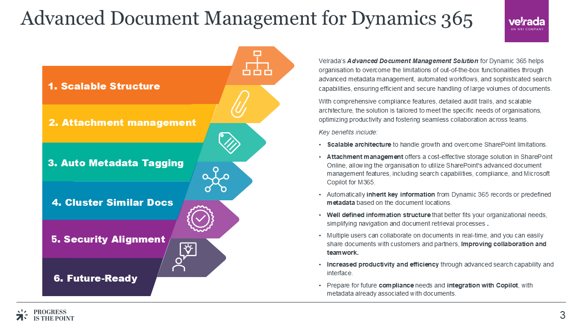Click 'Advanced Document Management Solution' bold italic text
The image size is (582, 327).
pos(412,61)
